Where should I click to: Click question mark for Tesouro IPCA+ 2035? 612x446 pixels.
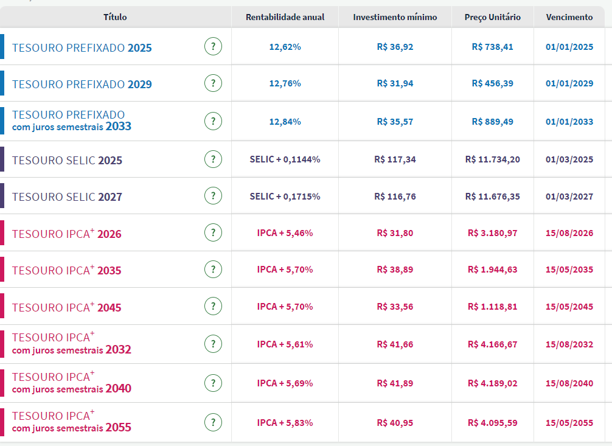pyautogui.click(x=213, y=269)
